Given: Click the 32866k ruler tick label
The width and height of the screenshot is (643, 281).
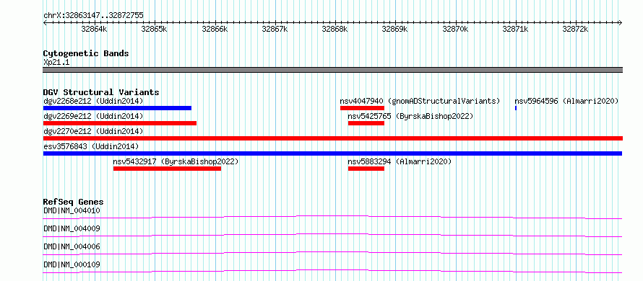Looking at the screenshot, I should [x=215, y=30].
